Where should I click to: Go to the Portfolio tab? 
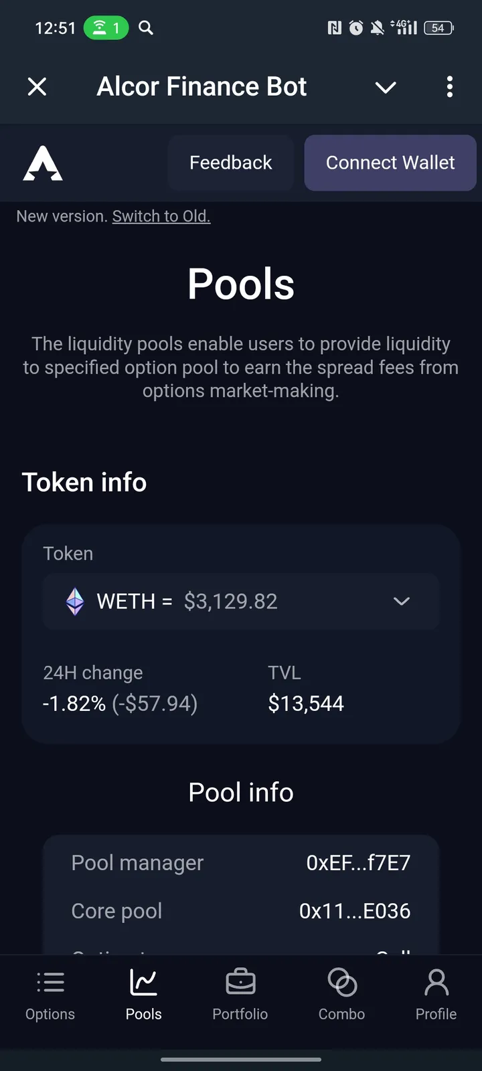point(240,995)
